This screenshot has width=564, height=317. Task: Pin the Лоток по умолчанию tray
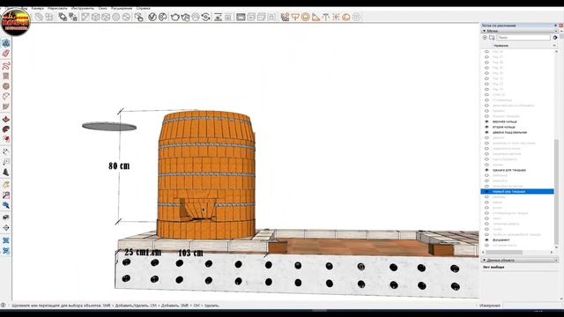556,26
